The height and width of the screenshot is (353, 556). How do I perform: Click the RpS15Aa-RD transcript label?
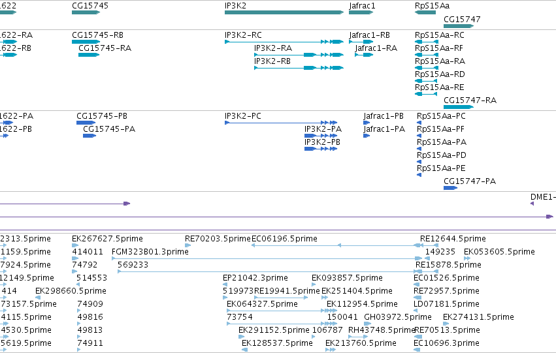[440, 74]
